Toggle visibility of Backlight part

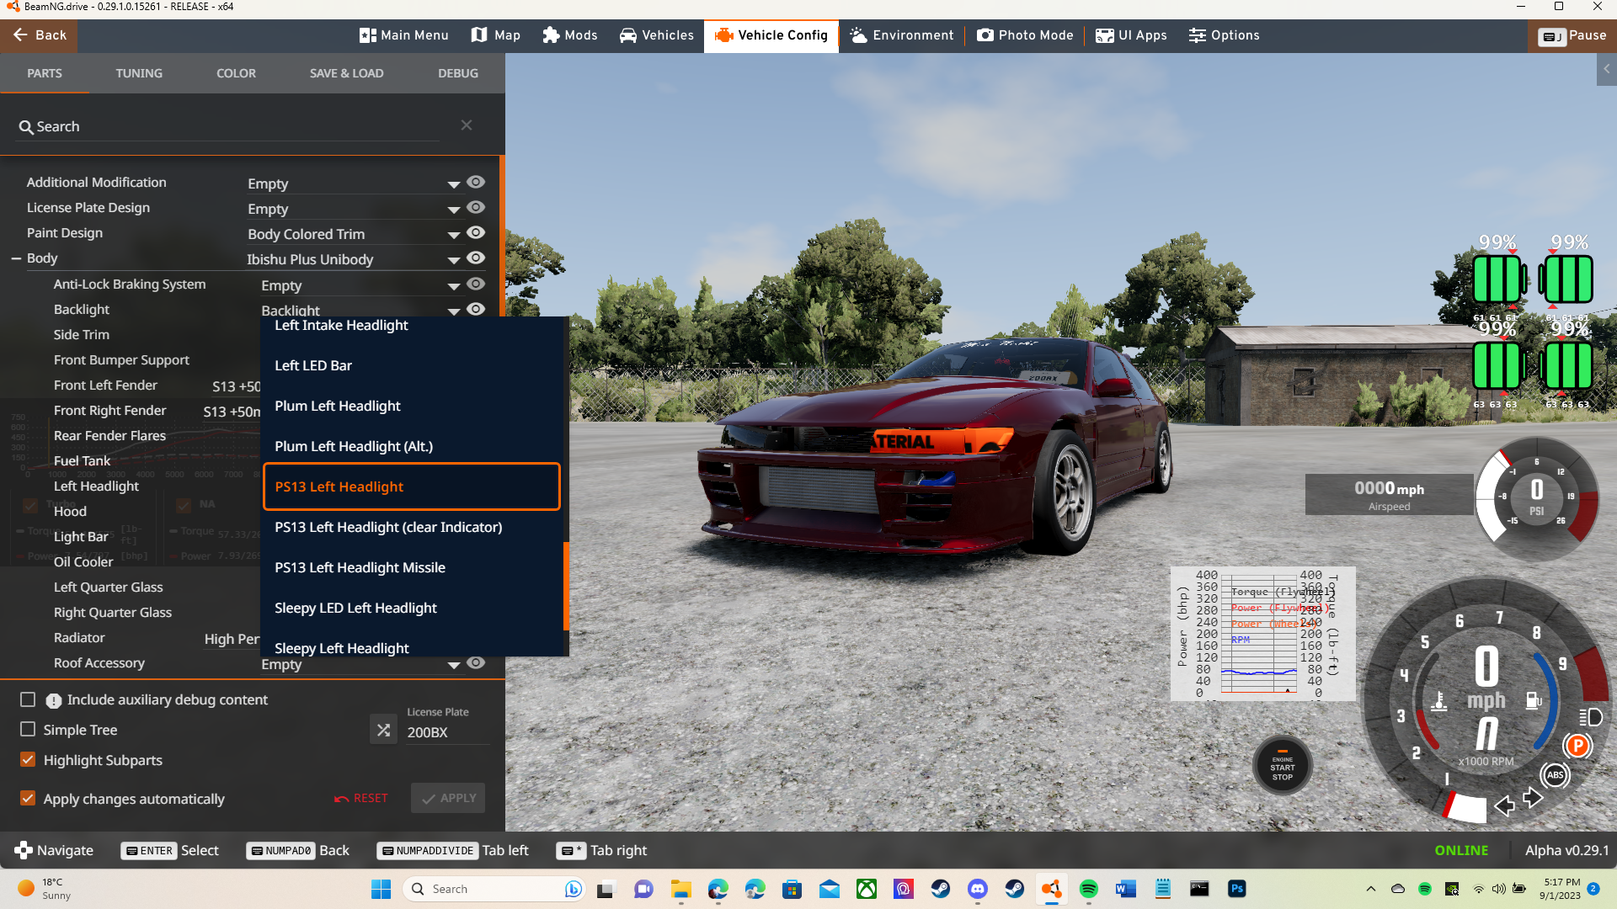(476, 309)
